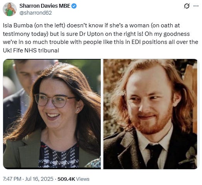This screenshot has width=202, height=185.
Task: Click the blue verified badge
Action: (74, 6)
